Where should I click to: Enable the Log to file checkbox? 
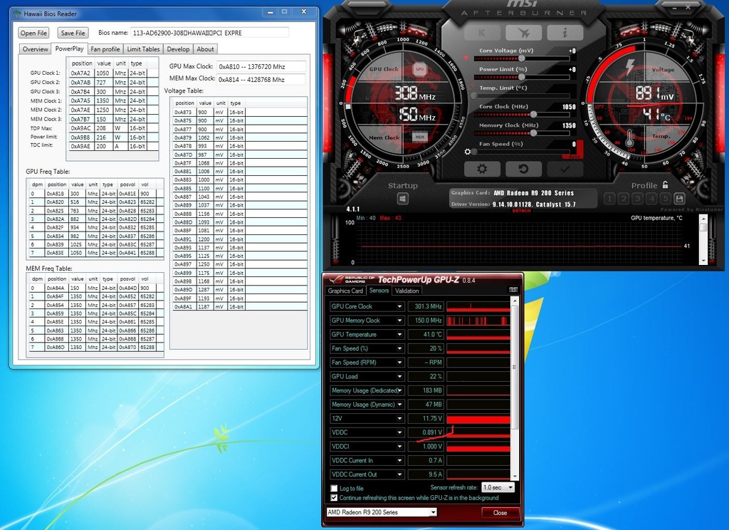[334, 488]
